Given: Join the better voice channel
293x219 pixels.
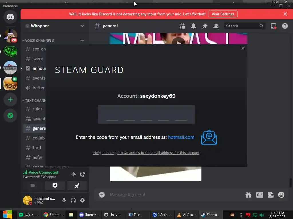Looking at the screenshot, I should point(35,88).
